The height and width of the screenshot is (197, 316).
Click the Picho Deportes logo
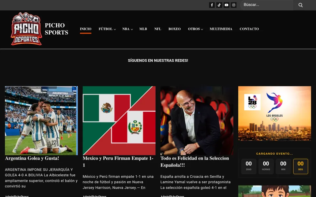pos(26,29)
